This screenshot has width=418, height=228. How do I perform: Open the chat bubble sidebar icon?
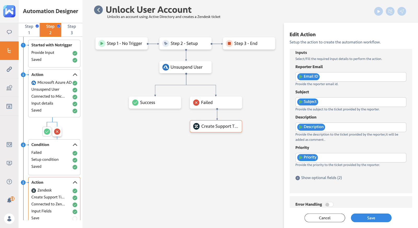(x=9, y=32)
